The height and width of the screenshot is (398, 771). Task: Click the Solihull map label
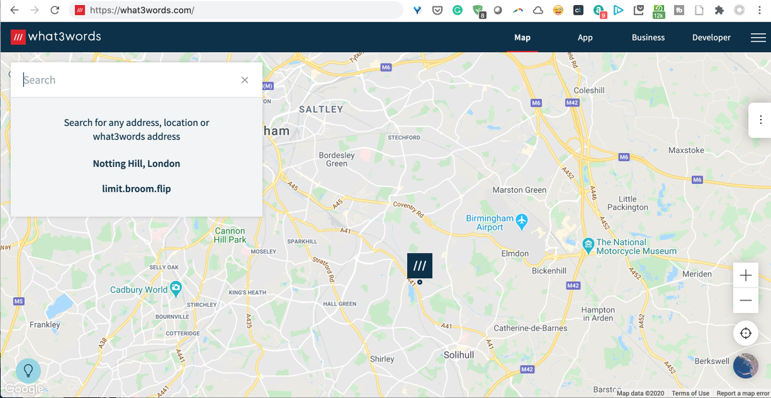(459, 355)
